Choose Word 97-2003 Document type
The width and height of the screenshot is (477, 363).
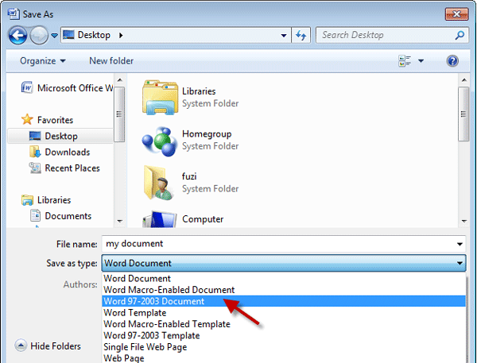click(284, 301)
